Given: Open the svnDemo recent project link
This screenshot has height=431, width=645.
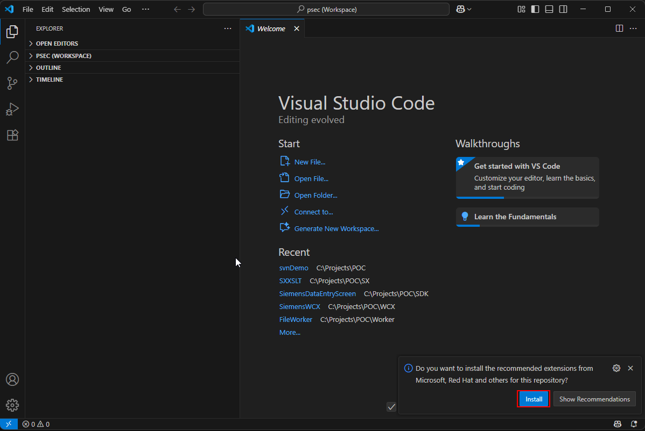Looking at the screenshot, I should click(x=293, y=268).
